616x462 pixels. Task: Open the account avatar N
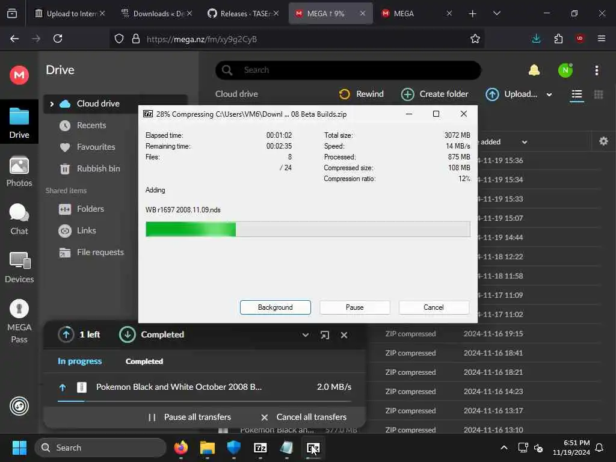pos(565,70)
